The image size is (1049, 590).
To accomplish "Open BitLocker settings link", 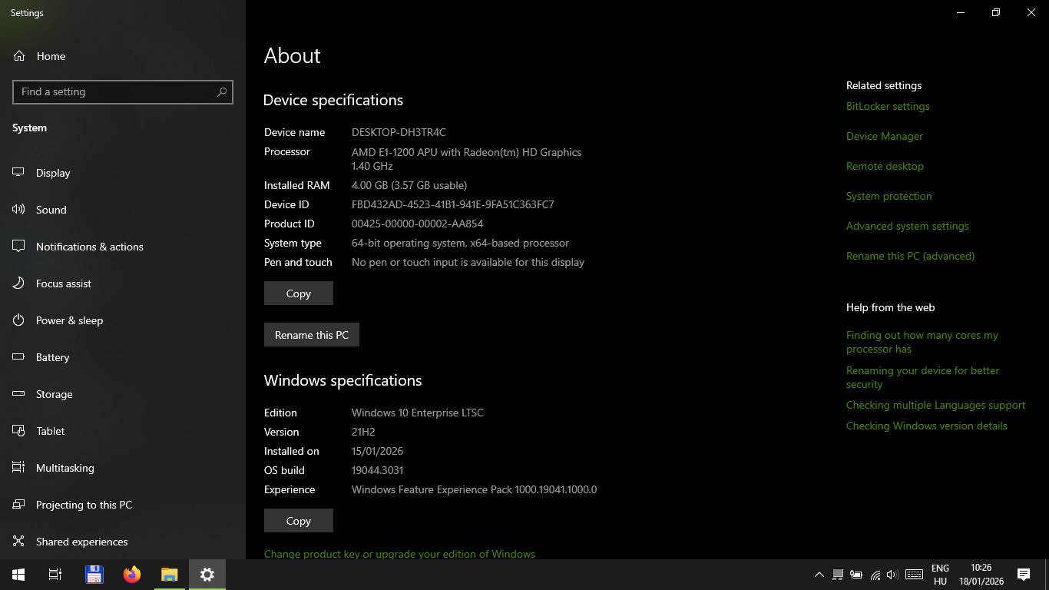I will 888,107.
